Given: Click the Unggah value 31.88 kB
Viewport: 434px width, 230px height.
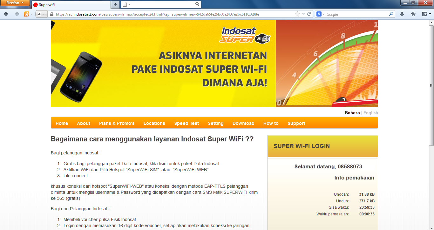Looking at the screenshot, I should click(x=367, y=194).
